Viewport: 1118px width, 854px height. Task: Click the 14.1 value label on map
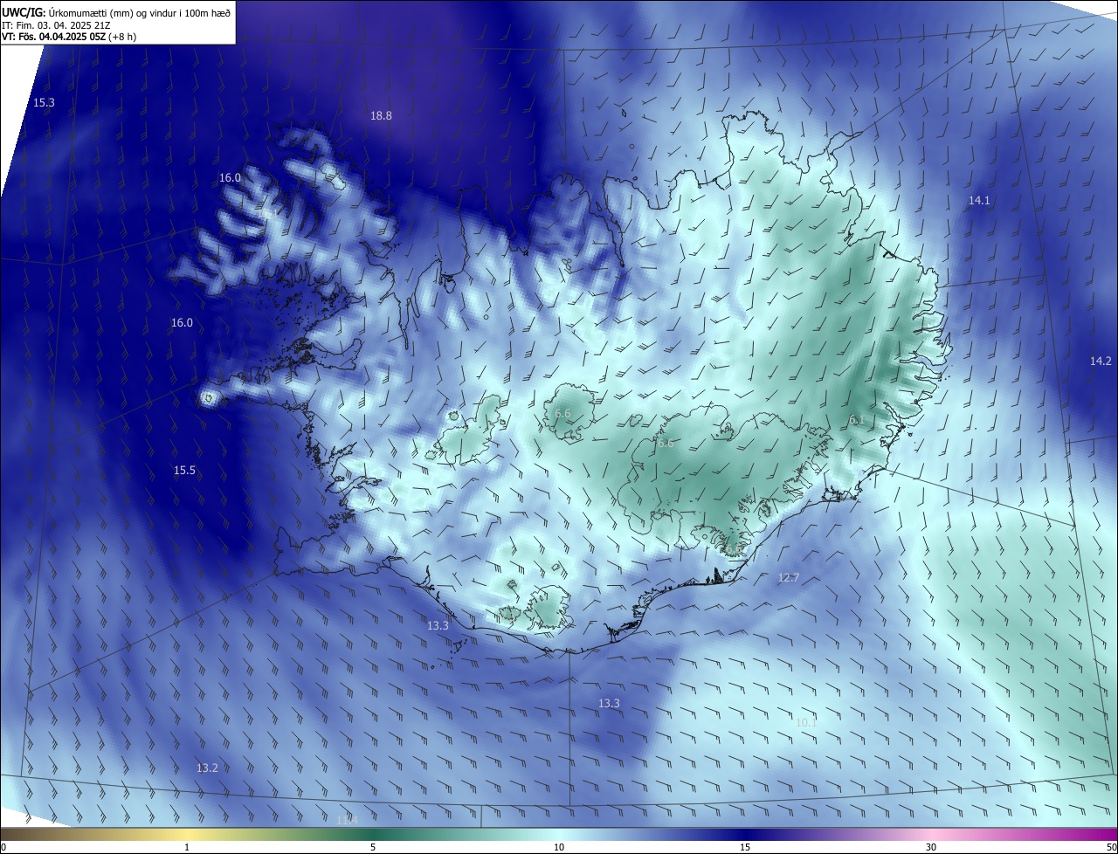979,201
